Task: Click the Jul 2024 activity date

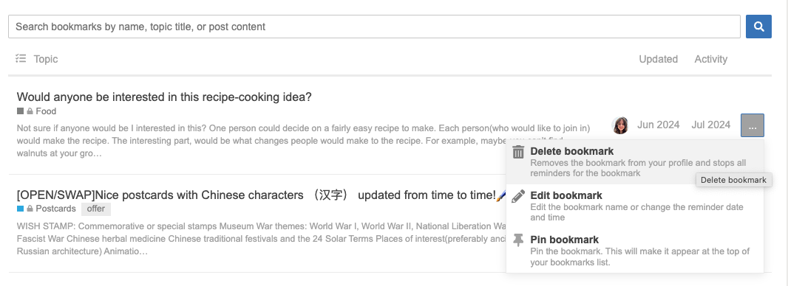Action: 710,125
